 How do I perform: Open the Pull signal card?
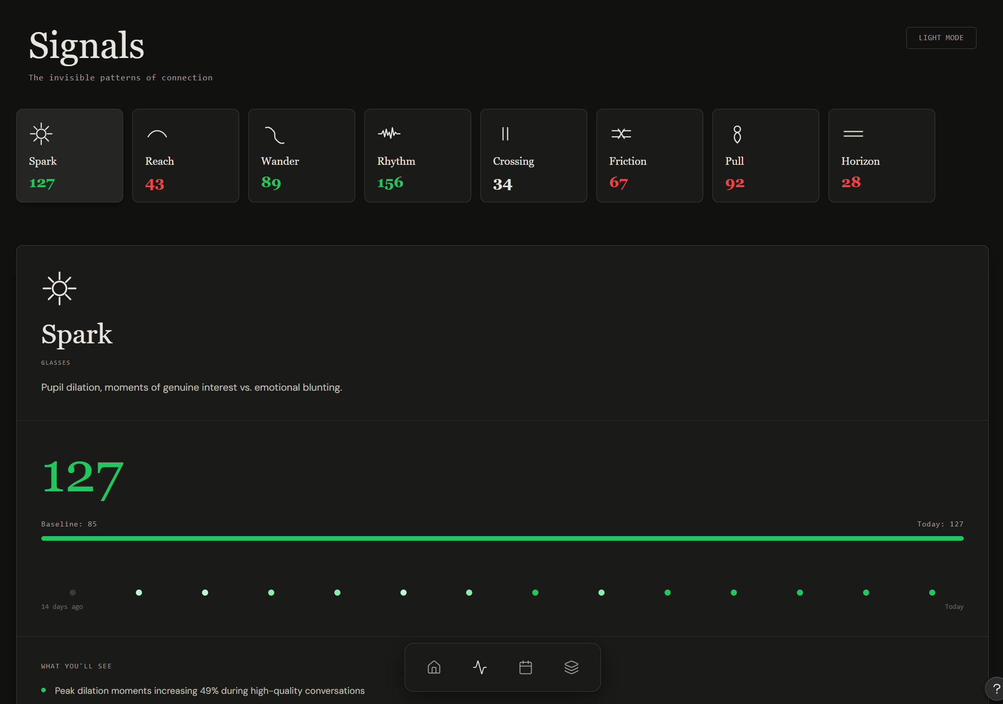tap(766, 156)
